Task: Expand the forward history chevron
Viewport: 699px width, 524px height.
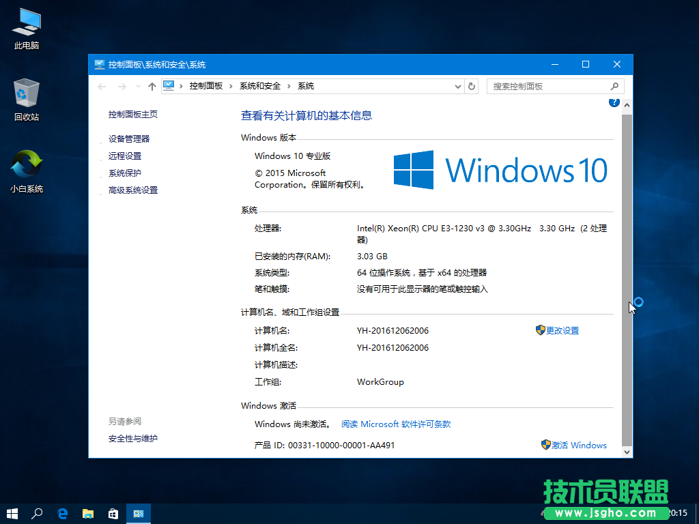Action: (137, 86)
